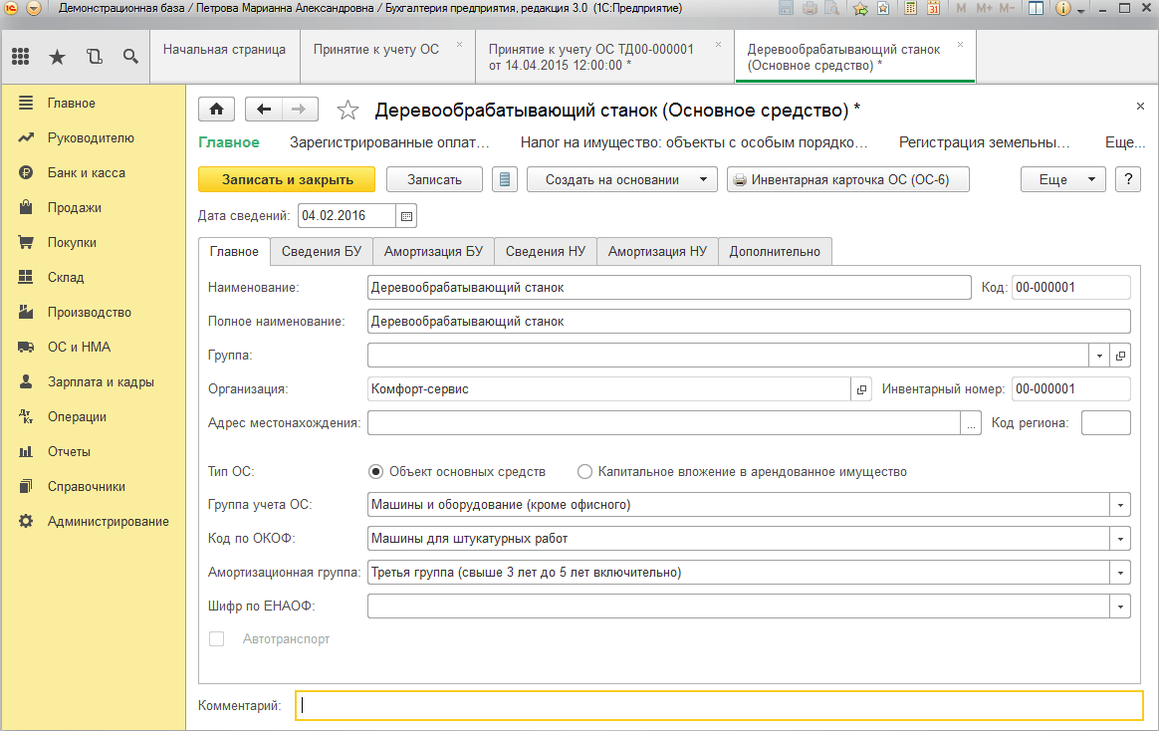Click the back arrow navigation button
Image resolution: width=1159 pixels, height=731 pixels.
pyautogui.click(x=264, y=110)
